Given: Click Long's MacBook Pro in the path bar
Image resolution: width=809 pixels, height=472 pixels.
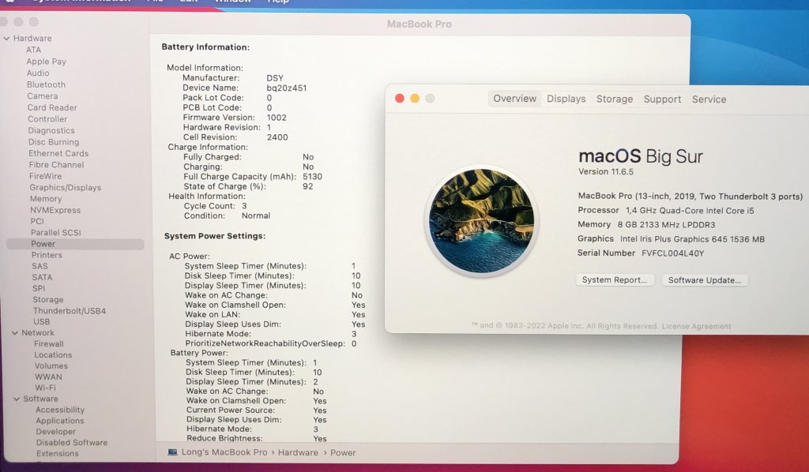Looking at the screenshot, I should click(224, 452).
